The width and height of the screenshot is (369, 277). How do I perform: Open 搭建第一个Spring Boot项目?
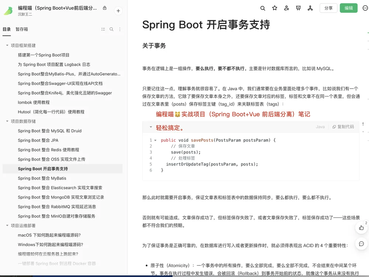(44, 55)
